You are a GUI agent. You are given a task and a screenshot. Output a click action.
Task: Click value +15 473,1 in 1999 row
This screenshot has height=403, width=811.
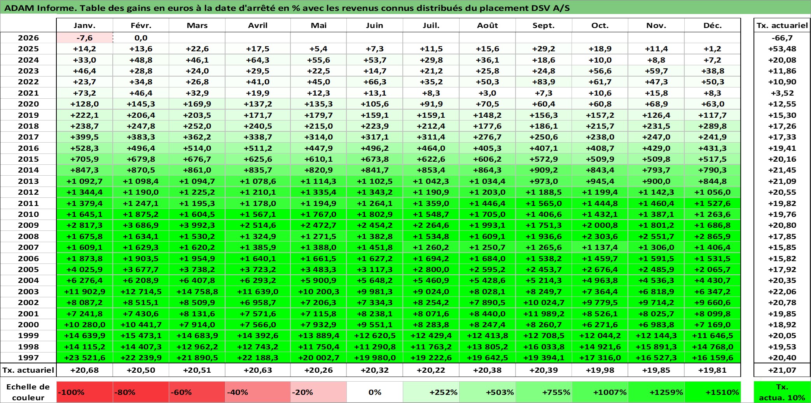(x=141, y=335)
